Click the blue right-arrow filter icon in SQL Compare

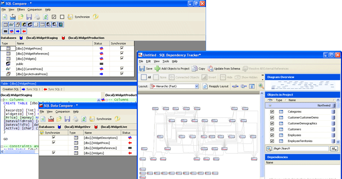18,31
